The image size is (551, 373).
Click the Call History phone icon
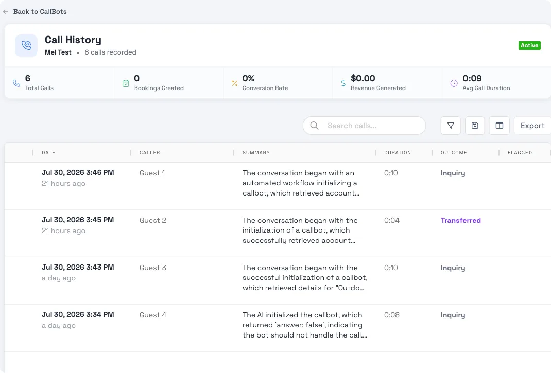click(26, 45)
